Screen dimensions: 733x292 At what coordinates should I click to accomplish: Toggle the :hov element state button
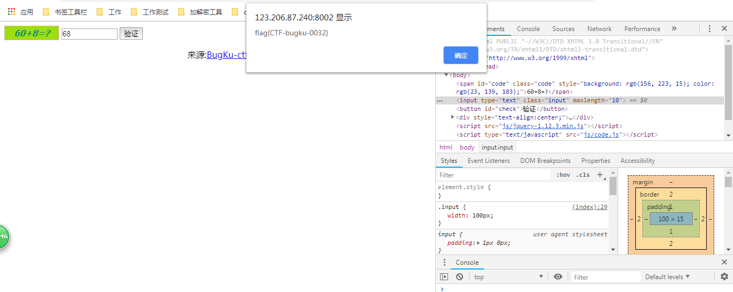pos(563,175)
